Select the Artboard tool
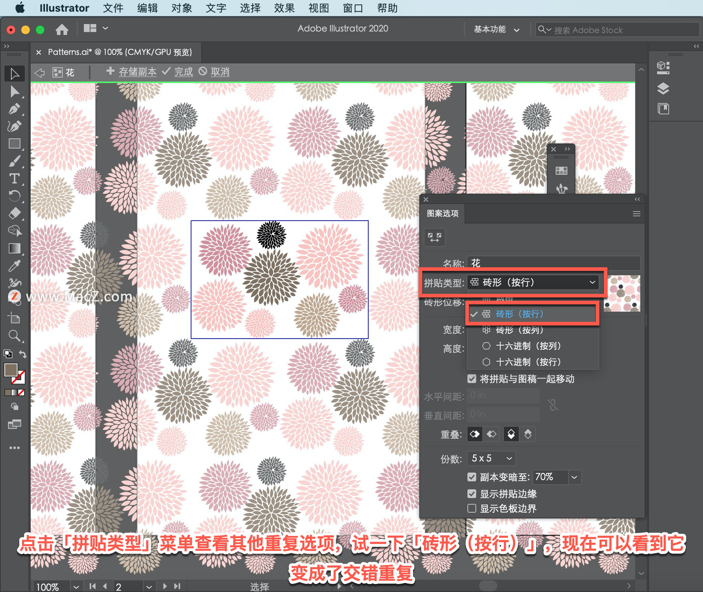The image size is (703, 592). click(14, 318)
